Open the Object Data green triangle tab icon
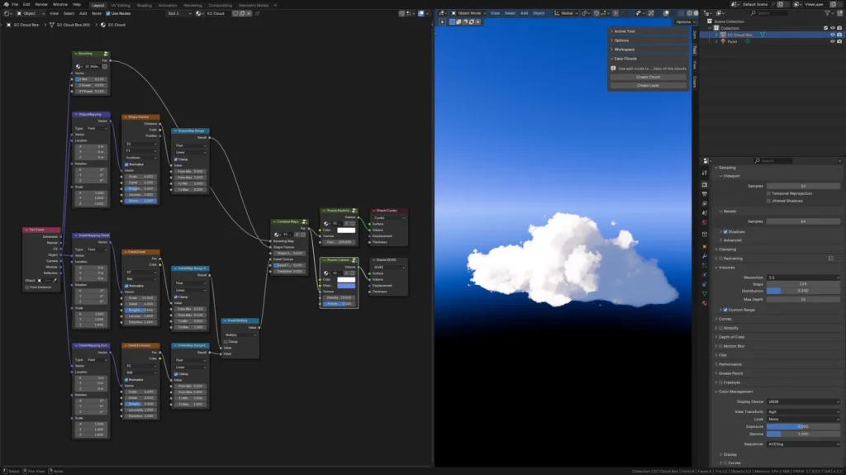The width and height of the screenshot is (846, 475). 705,293
